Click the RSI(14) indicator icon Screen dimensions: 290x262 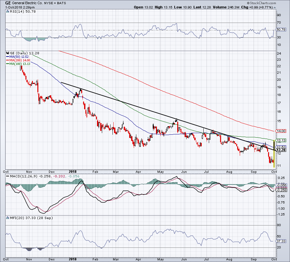tap(8, 12)
